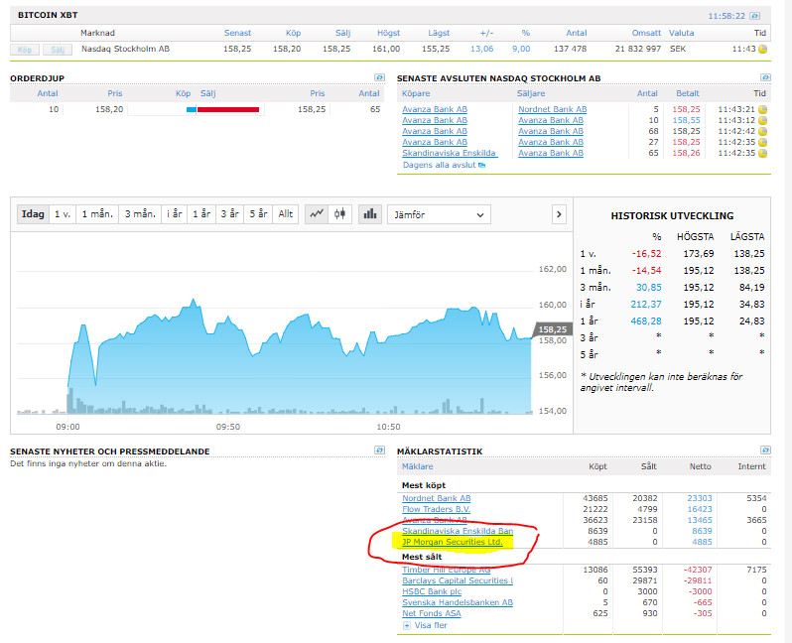792x643 pixels.
Task: Click the Högst column header
Action: click(x=388, y=33)
